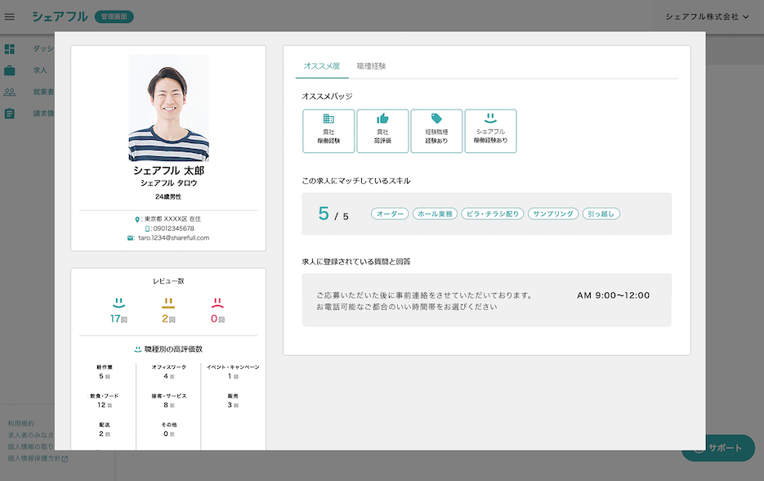Click the 飲食・フード rating count

(x=105, y=405)
